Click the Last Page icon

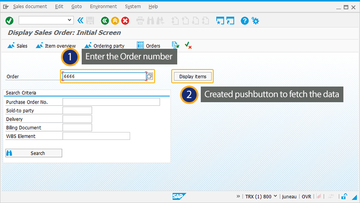coord(205,21)
